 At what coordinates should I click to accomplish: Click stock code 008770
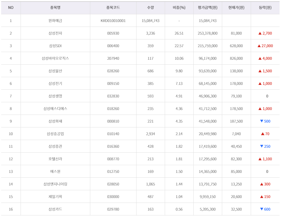113,159
